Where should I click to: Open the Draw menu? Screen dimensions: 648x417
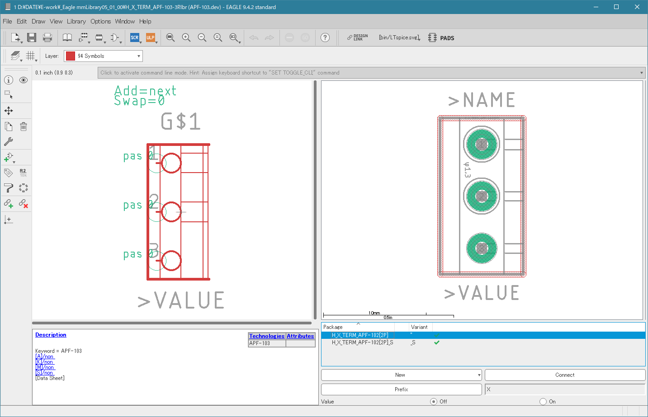pos(38,21)
